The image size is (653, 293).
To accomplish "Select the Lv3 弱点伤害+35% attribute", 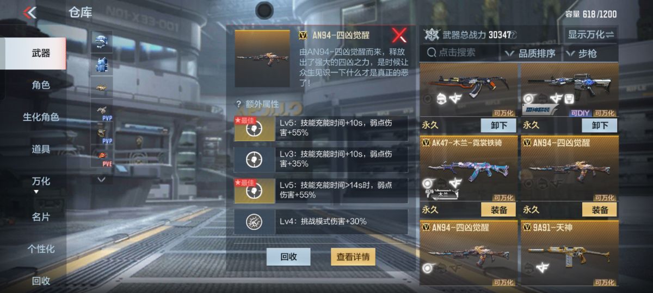I will point(321,159).
